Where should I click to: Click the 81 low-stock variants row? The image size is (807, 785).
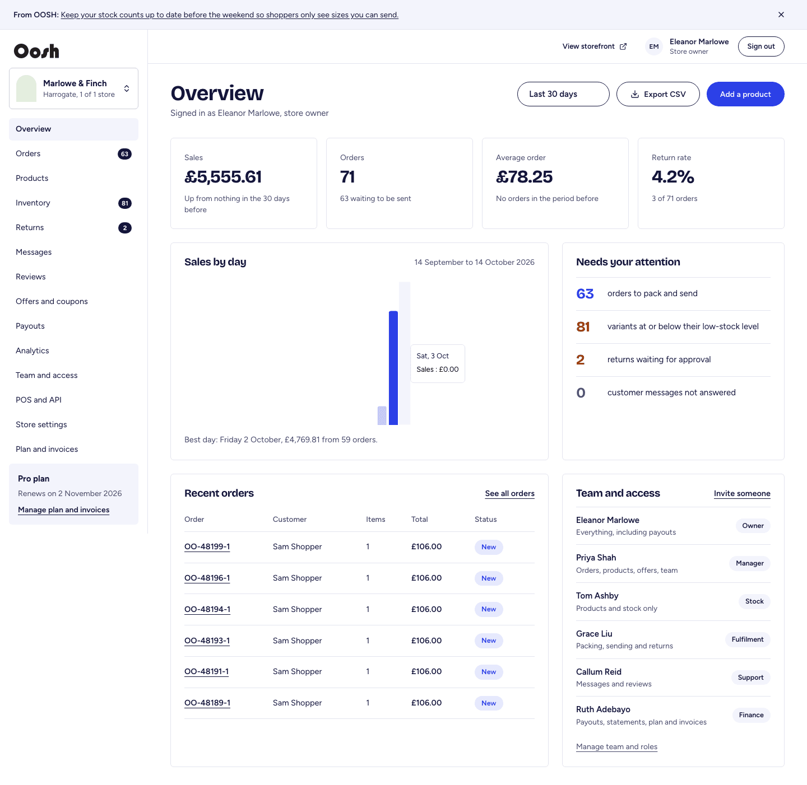pos(673,327)
